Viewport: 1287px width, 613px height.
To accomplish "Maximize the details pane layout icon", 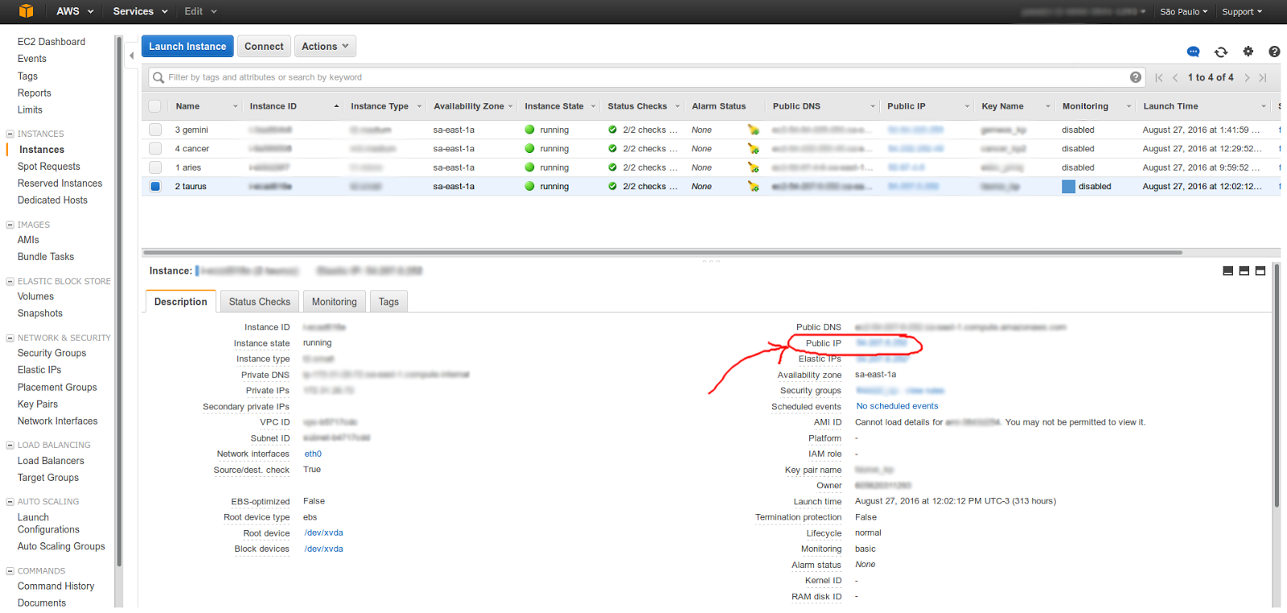I will (x=1260, y=271).
